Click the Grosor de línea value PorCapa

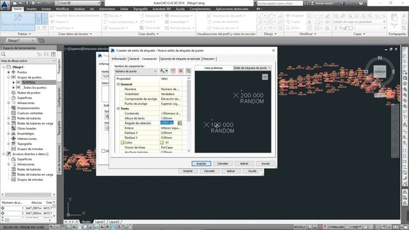click(171, 148)
